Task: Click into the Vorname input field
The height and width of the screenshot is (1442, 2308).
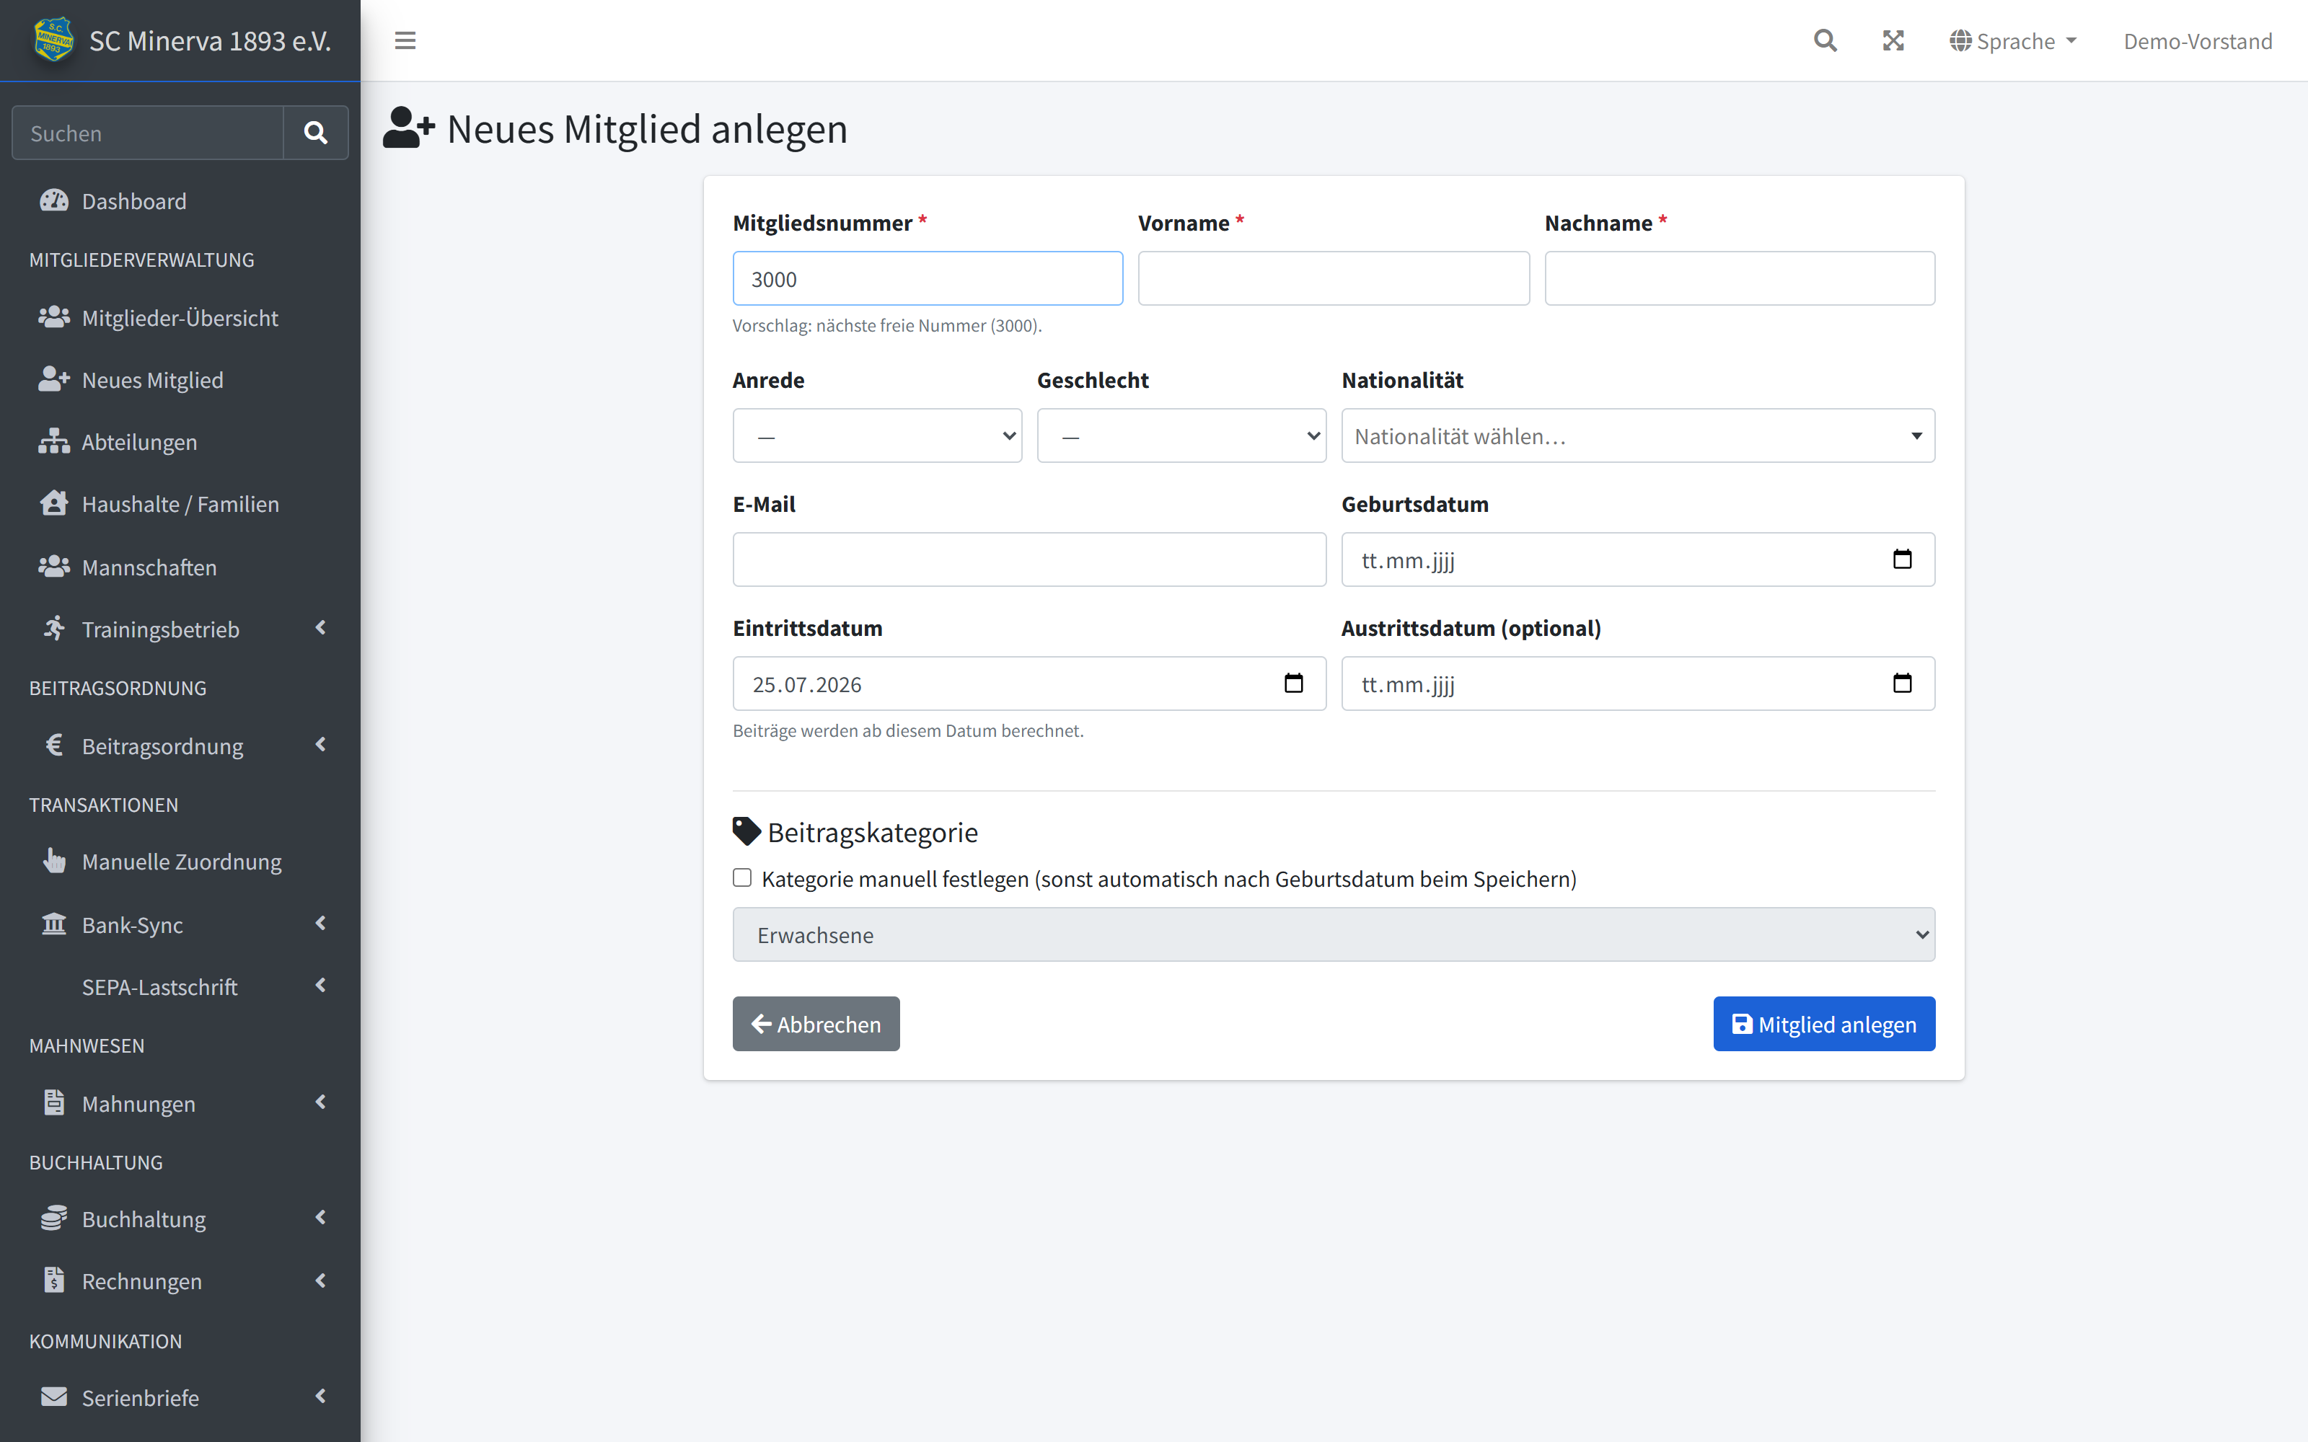Action: pos(1334,278)
